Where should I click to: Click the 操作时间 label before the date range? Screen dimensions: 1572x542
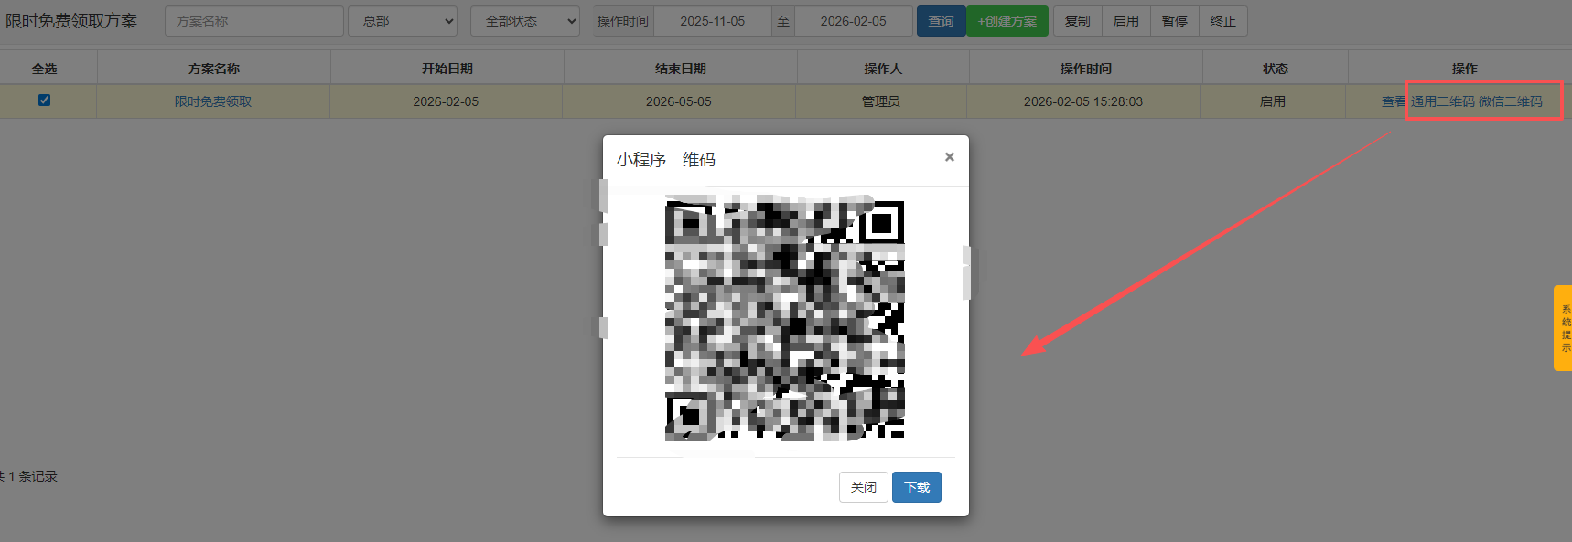click(x=623, y=21)
